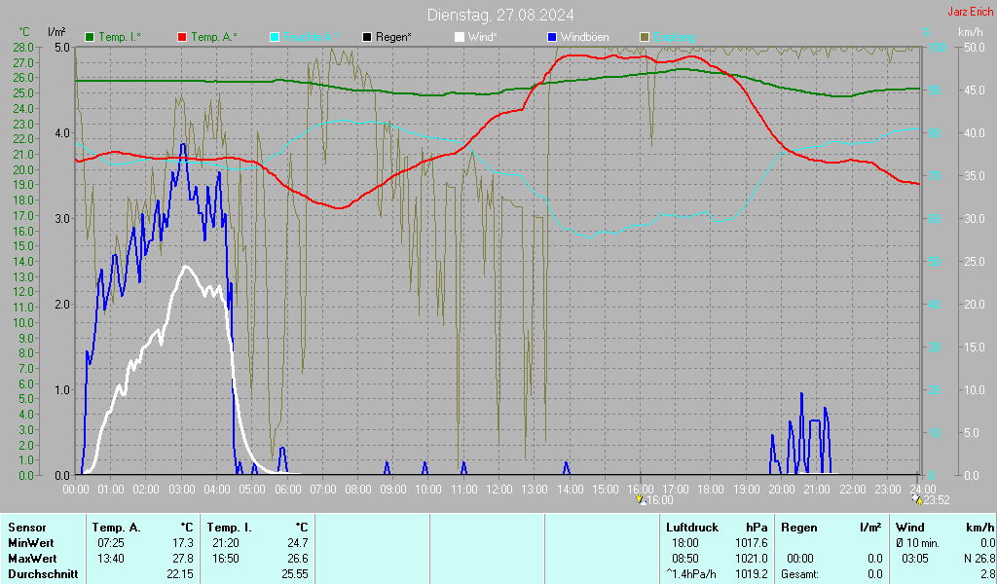This screenshot has width=997, height=584.
Task: Click the 'Temp. A.*' legend label
Action: point(213,37)
